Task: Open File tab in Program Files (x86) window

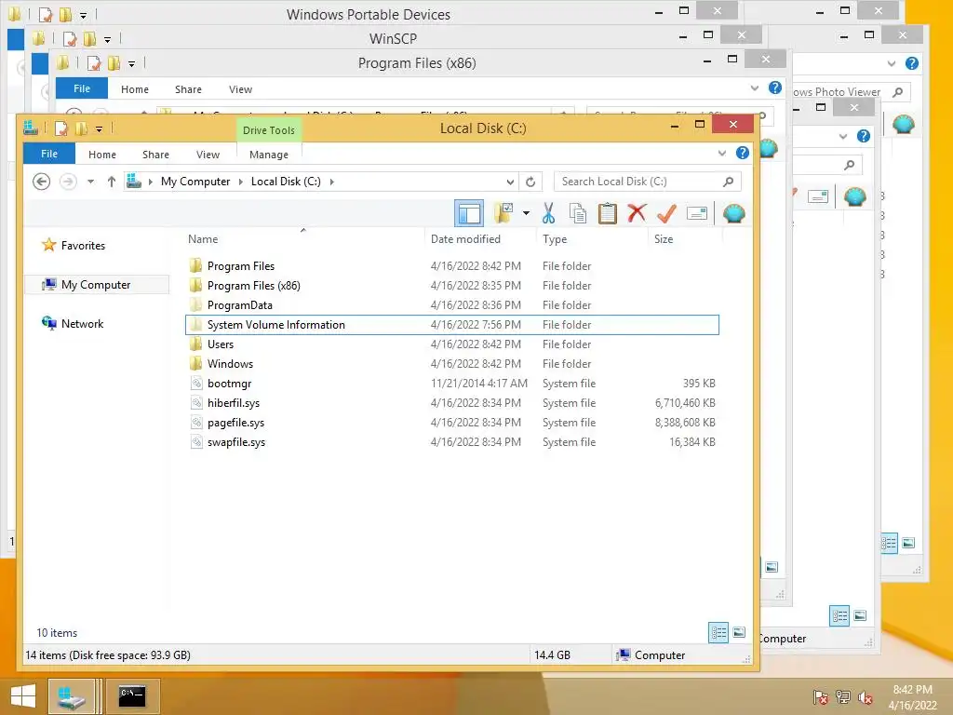Action: pyautogui.click(x=82, y=88)
